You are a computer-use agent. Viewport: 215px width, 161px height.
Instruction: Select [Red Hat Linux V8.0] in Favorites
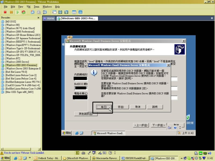pos(16,72)
